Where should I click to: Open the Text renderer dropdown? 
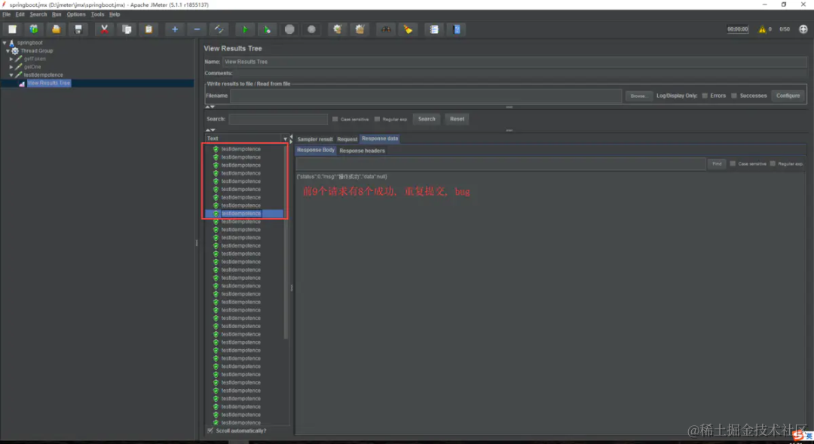click(x=285, y=139)
